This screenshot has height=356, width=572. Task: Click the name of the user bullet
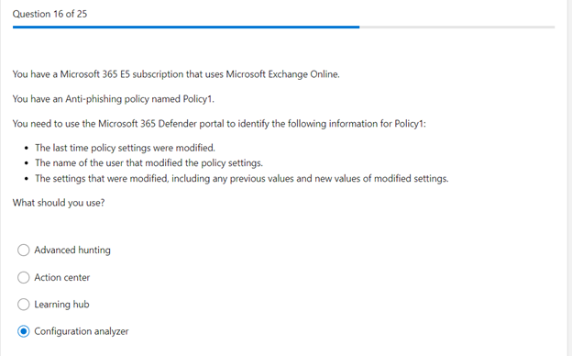point(148,162)
